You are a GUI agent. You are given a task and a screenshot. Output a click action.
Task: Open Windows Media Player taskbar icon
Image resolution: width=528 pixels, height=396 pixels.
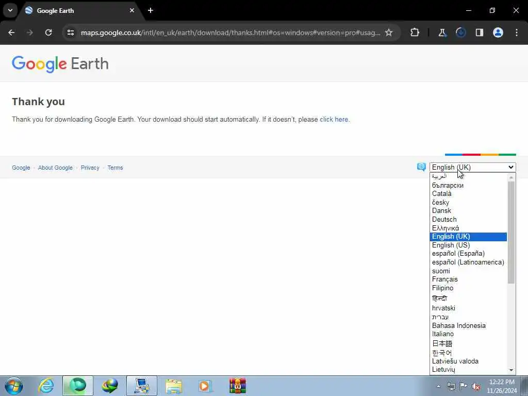click(x=205, y=386)
